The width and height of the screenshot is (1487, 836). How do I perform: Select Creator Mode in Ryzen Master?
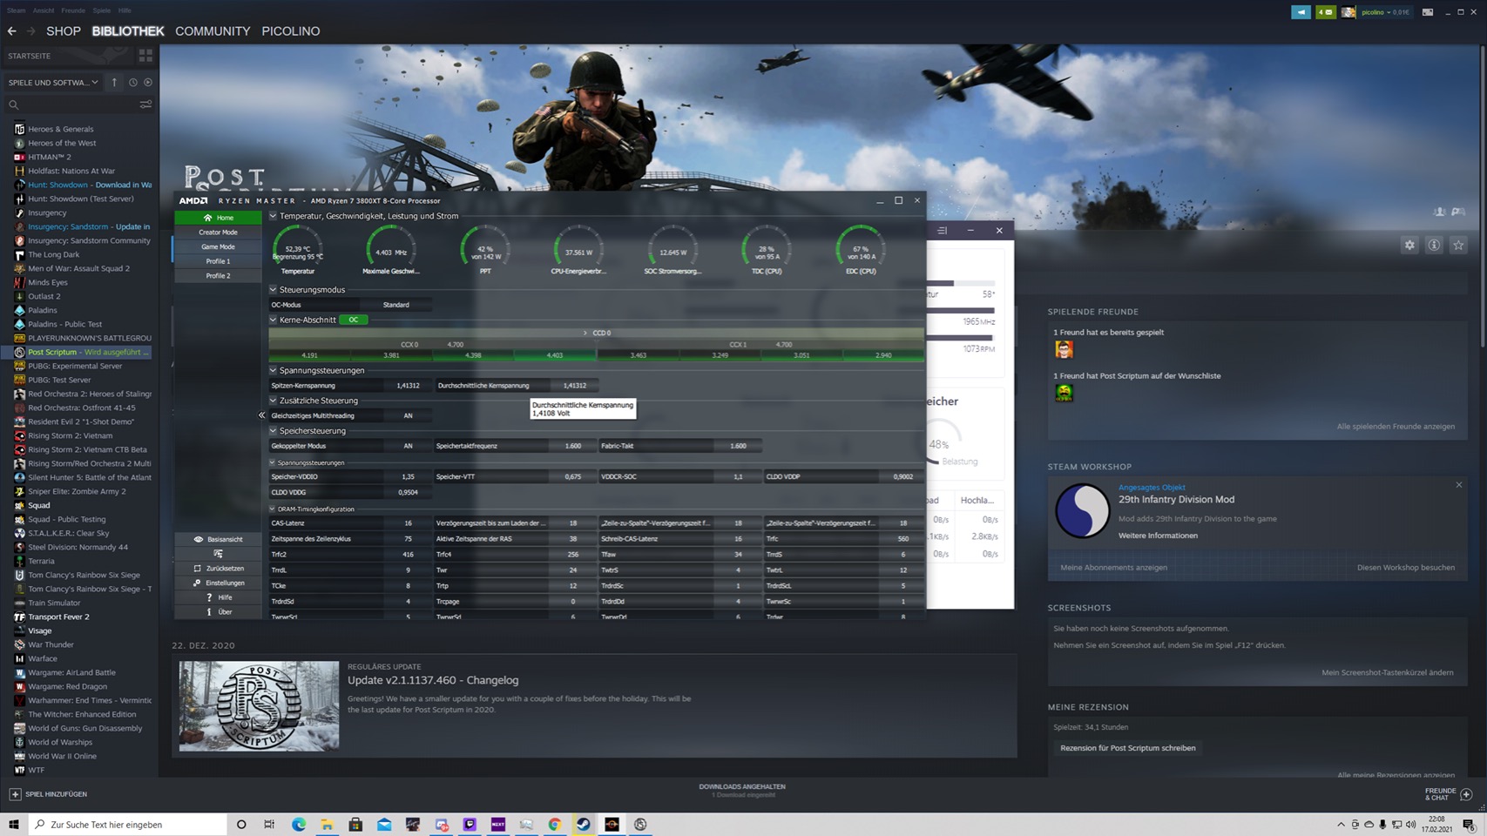click(x=218, y=233)
